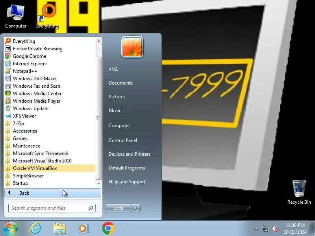Expand Microsoft Sync Framework folder

pos(50,153)
